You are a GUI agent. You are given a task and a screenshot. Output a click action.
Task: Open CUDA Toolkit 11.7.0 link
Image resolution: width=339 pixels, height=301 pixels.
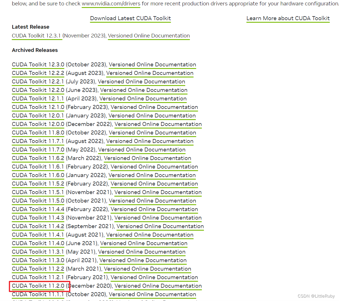(x=38, y=150)
